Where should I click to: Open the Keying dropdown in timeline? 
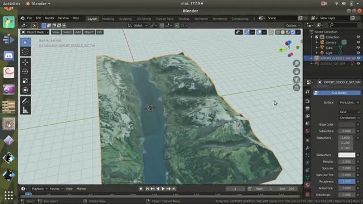(56, 189)
